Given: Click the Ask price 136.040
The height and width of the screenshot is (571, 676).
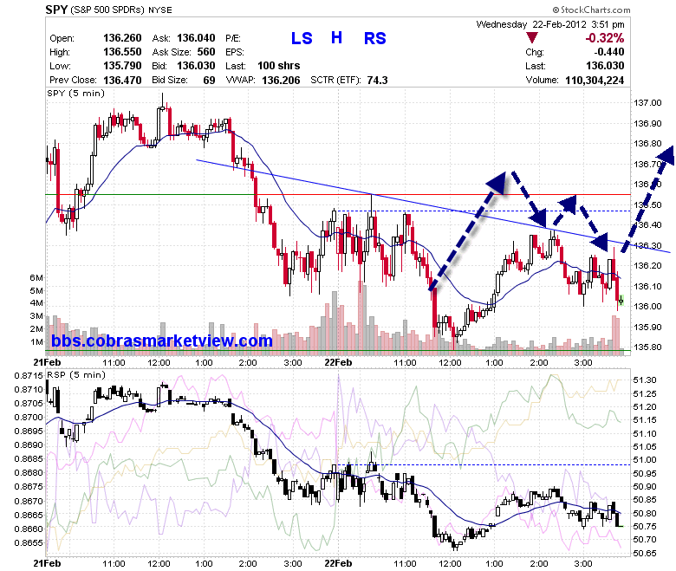Looking at the screenshot, I should [x=196, y=38].
